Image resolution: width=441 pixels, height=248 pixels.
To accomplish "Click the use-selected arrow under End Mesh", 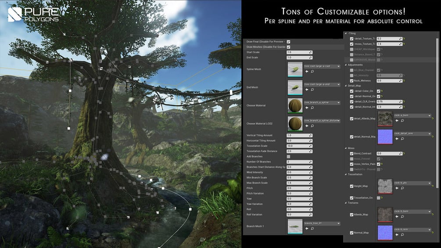I will click(307, 90).
